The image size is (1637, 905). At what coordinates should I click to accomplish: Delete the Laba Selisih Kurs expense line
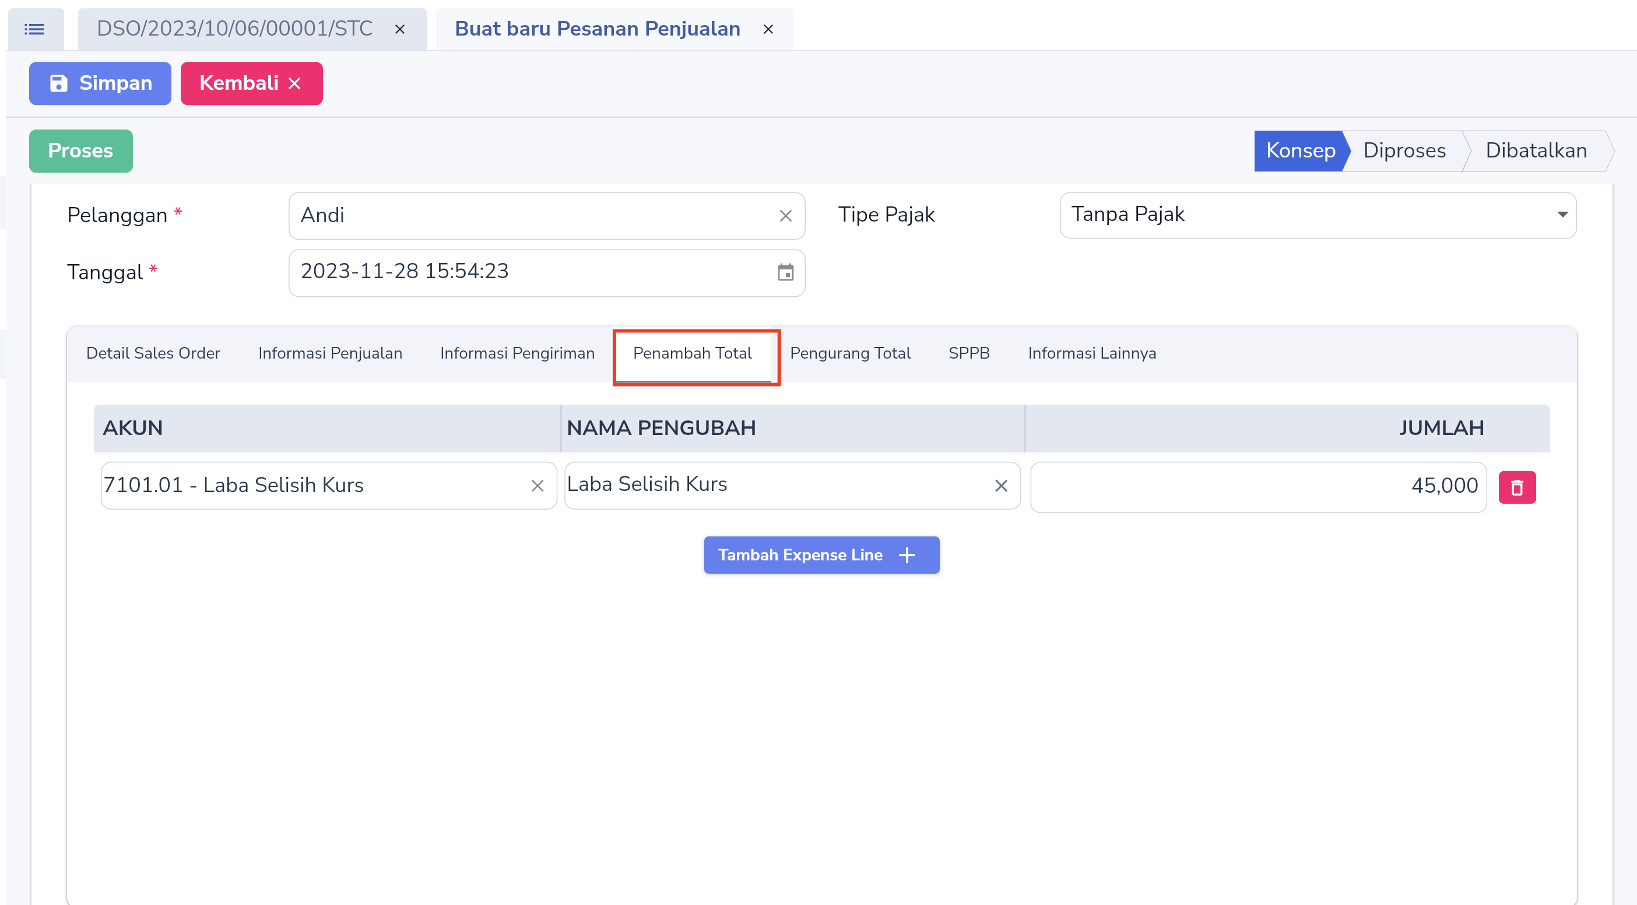tap(1517, 487)
